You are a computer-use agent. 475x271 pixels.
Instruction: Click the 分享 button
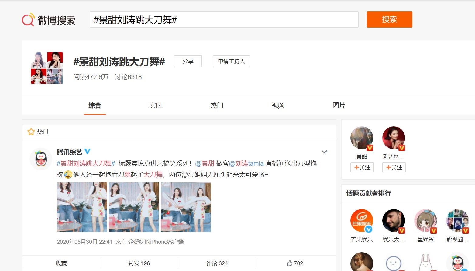point(188,61)
